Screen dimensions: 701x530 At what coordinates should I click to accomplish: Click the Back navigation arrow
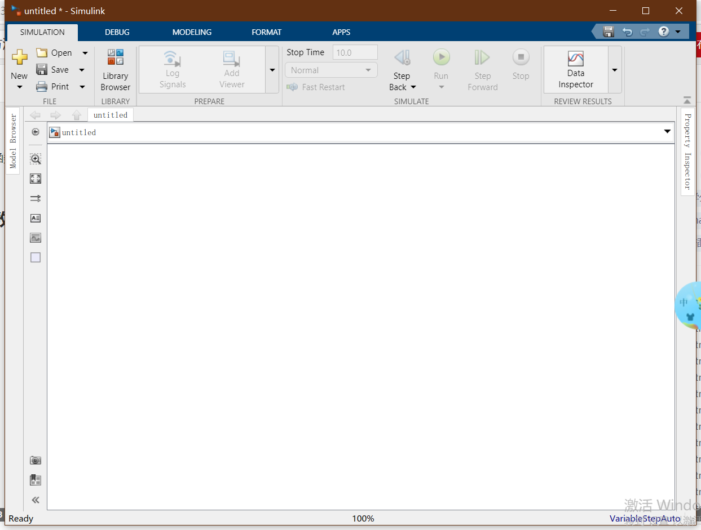[x=35, y=115]
